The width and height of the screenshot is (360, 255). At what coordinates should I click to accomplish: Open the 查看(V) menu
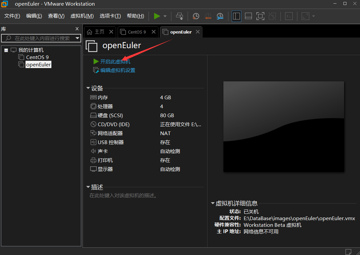coord(56,16)
